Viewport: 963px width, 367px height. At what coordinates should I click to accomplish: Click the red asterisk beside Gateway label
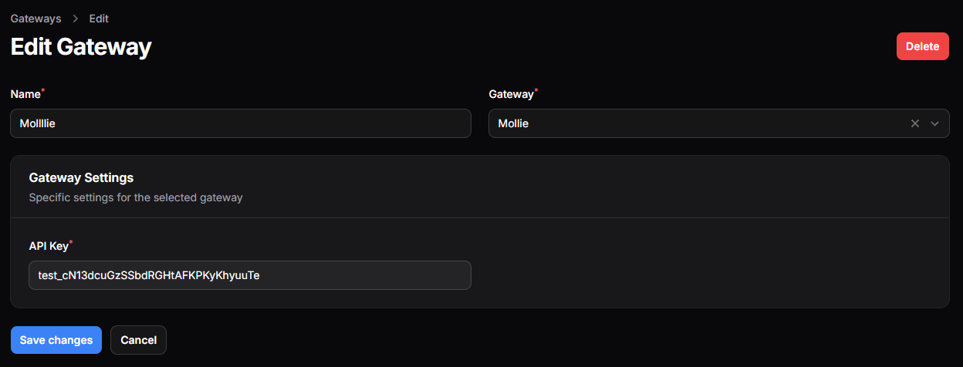pyautogui.click(x=536, y=91)
